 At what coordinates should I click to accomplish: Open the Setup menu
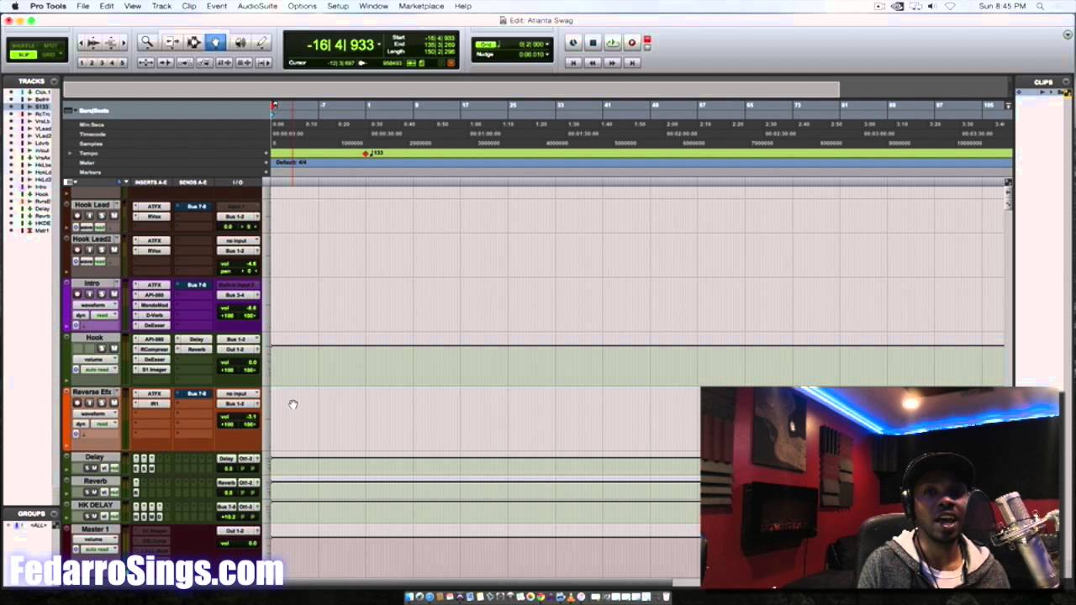pyautogui.click(x=338, y=6)
